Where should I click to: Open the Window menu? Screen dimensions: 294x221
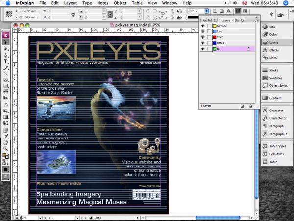click(x=170, y=3)
